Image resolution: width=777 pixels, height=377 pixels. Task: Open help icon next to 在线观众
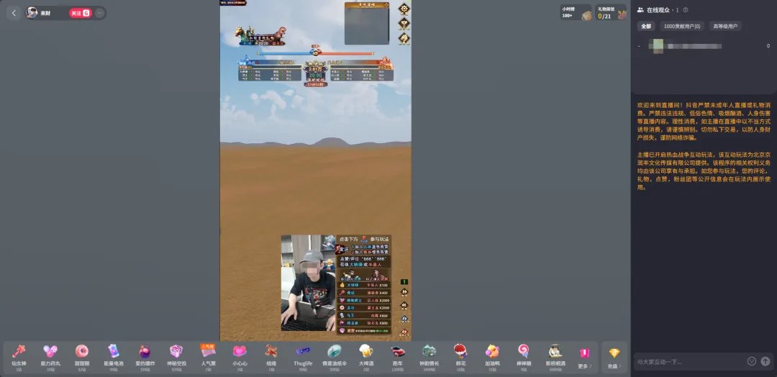click(x=686, y=10)
